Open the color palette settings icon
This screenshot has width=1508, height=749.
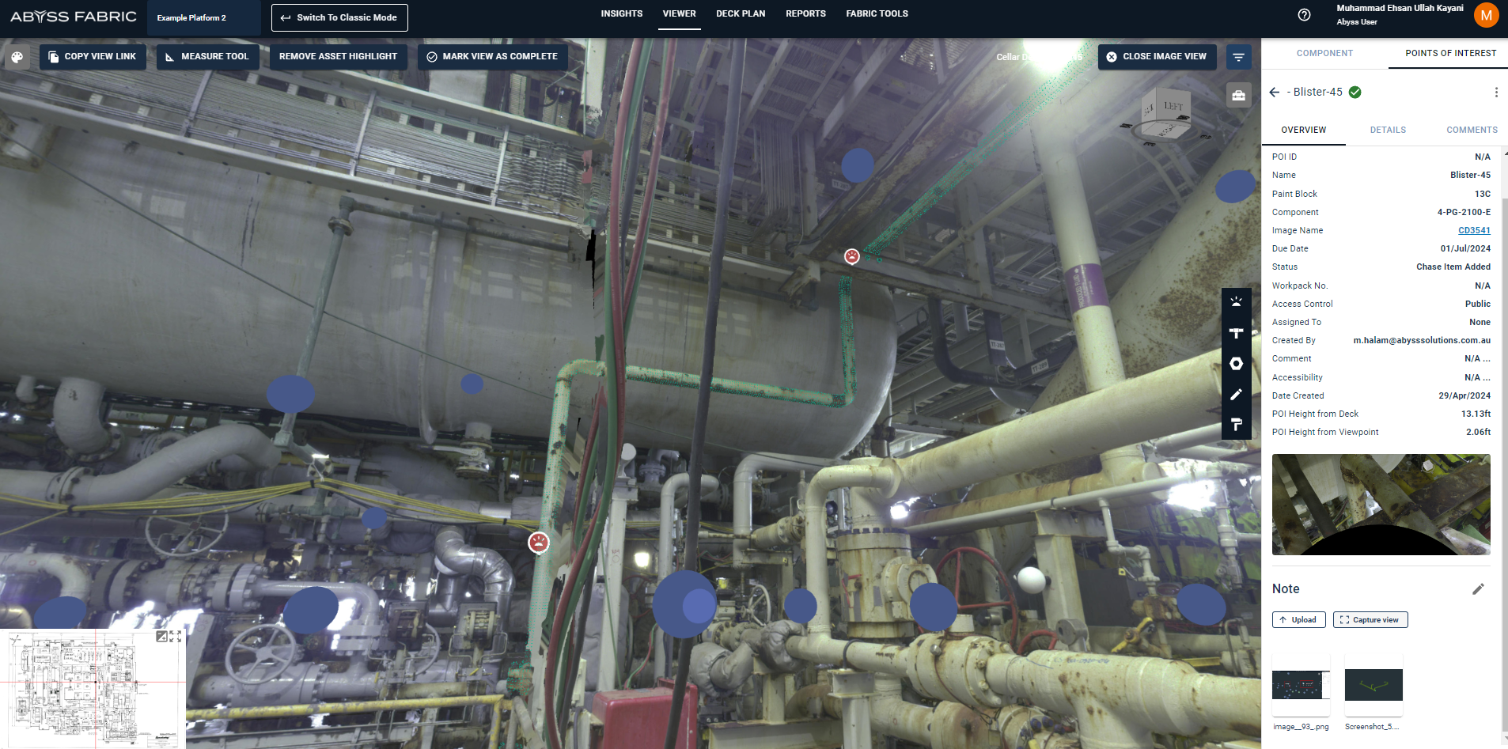(x=17, y=57)
